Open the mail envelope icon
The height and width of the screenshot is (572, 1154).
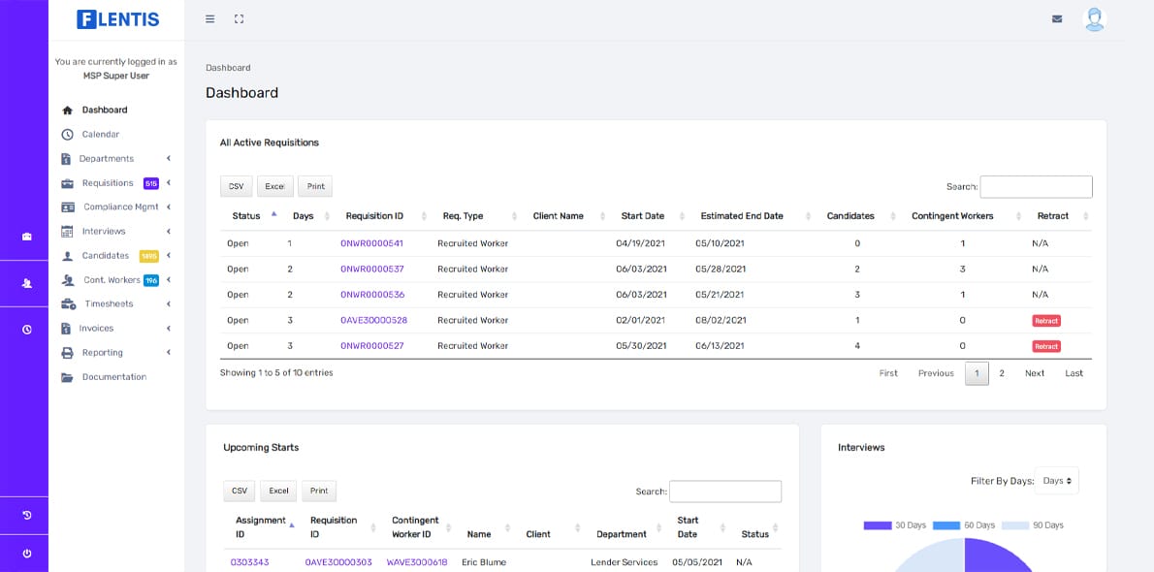[x=1057, y=18]
